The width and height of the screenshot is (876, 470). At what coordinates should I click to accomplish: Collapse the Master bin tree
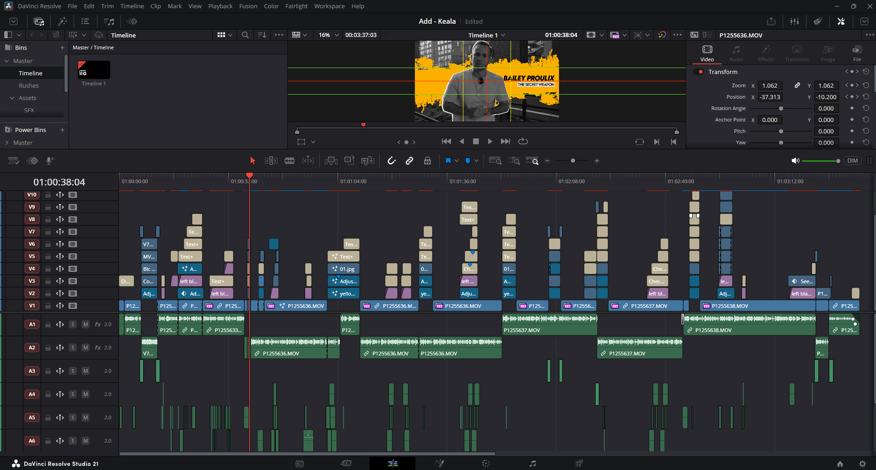click(7, 61)
